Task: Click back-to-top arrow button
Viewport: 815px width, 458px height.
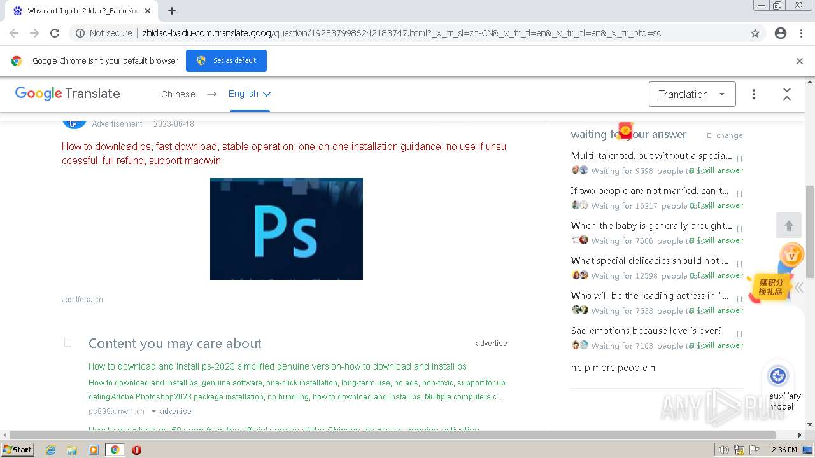Action: [x=789, y=226]
